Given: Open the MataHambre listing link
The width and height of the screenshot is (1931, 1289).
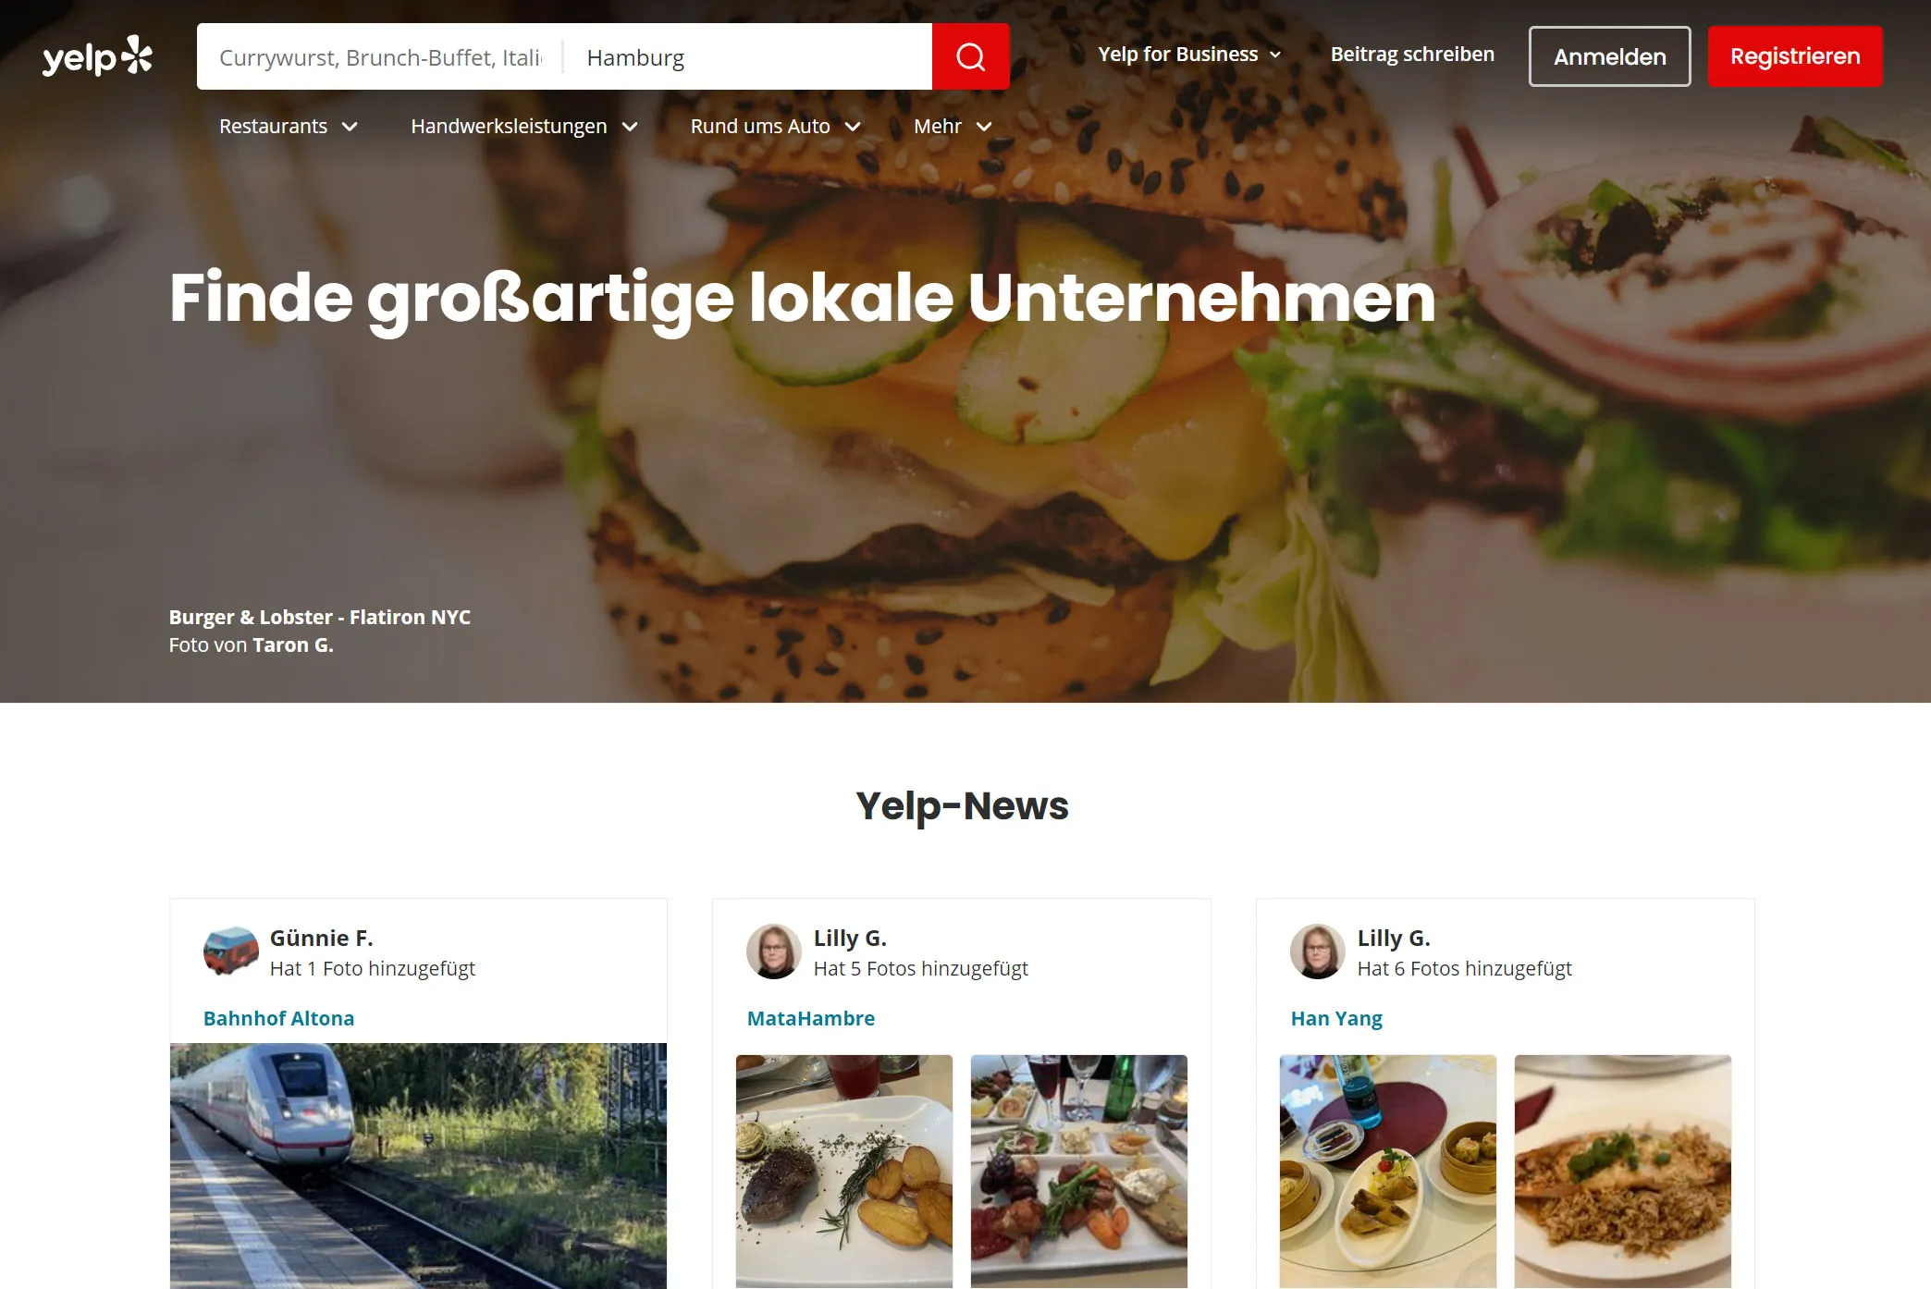Looking at the screenshot, I should pyautogui.click(x=812, y=1017).
